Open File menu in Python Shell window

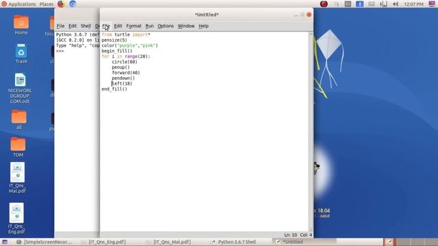pyautogui.click(x=60, y=26)
